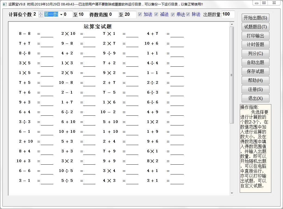
Task: Click the problem text 5 + 10
Action: 110,122
